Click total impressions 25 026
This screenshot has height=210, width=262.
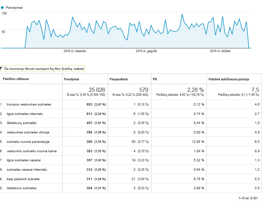pyautogui.click(x=97, y=90)
